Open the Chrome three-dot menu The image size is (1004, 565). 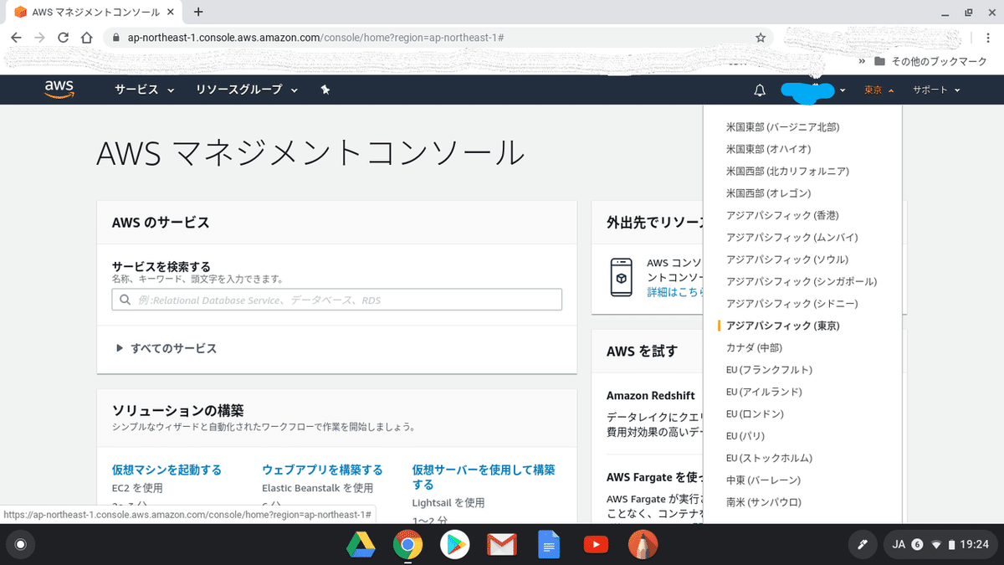pyautogui.click(x=987, y=38)
